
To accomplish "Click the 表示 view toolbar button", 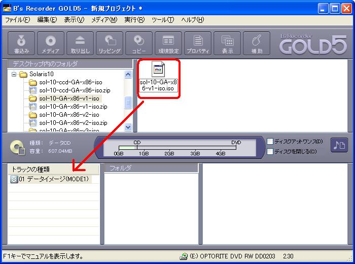I will [x=227, y=43].
